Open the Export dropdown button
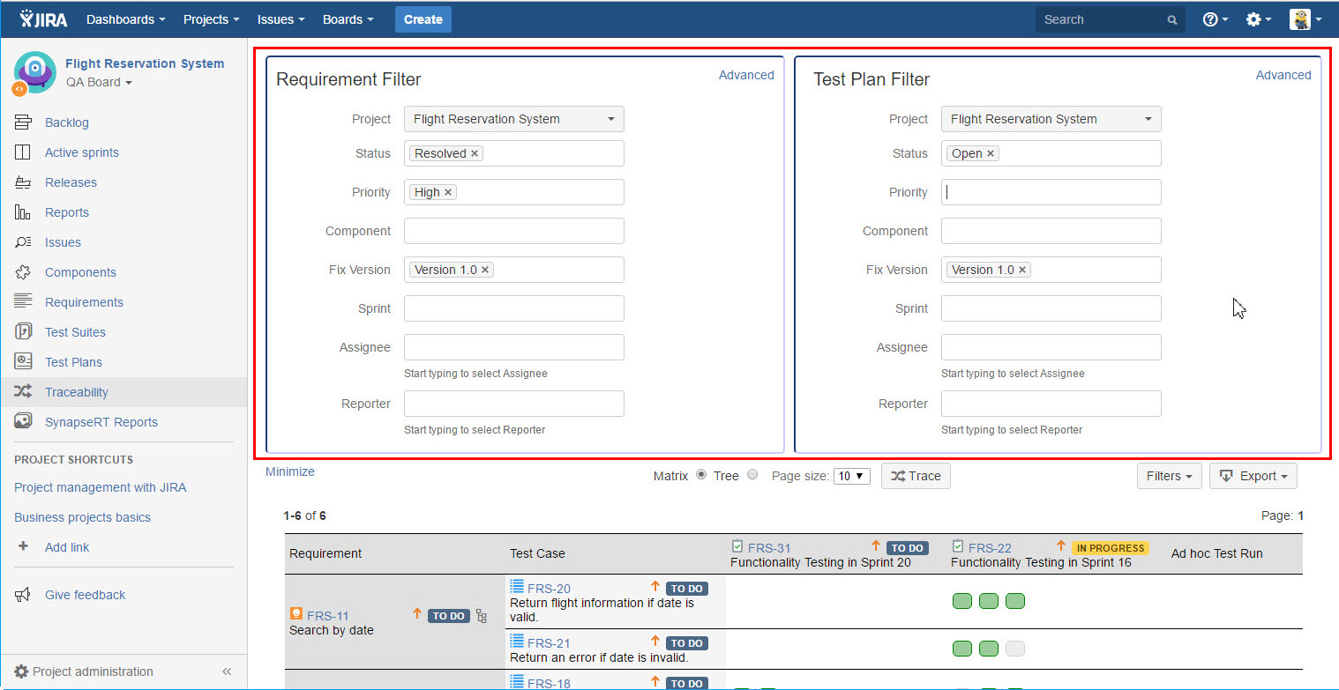Viewport: 1339px width, 690px height. point(1253,476)
